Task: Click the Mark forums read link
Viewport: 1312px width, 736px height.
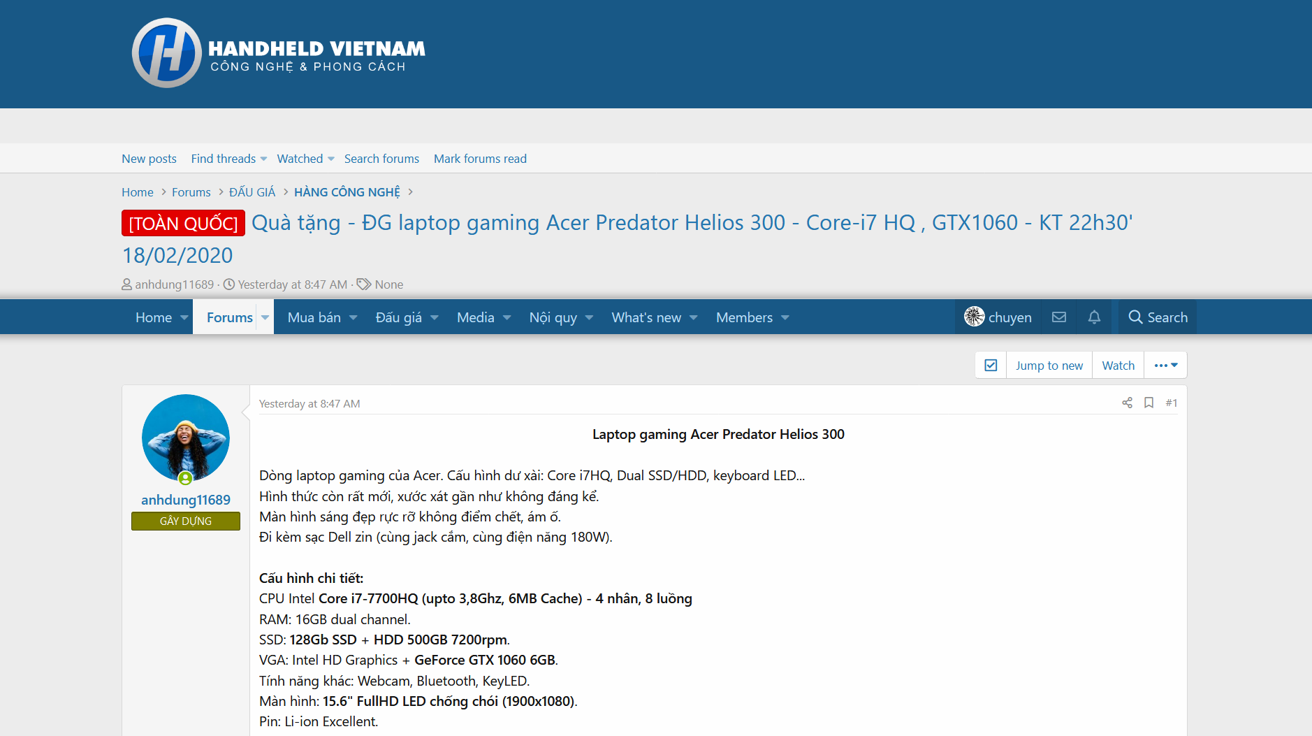Action: pyautogui.click(x=480, y=159)
